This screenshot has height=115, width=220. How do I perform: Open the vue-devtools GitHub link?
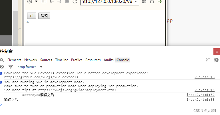(x=41, y=77)
